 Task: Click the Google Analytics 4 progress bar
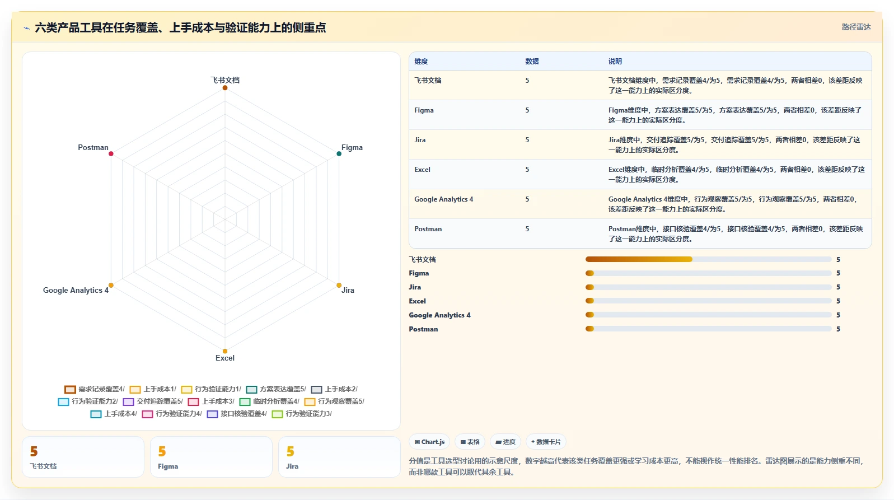coord(708,315)
